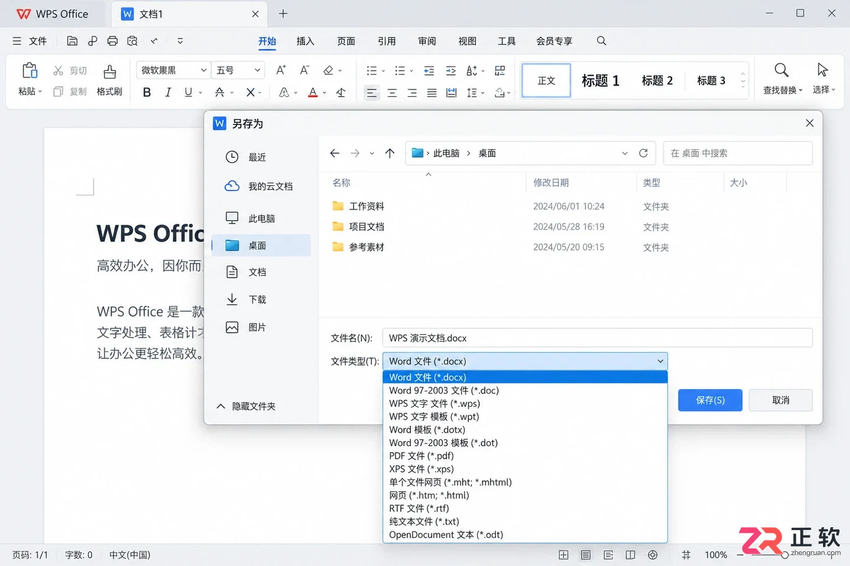This screenshot has height=566, width=850.
Task: Apply the 标题 1 style
Action: (600, 80)
